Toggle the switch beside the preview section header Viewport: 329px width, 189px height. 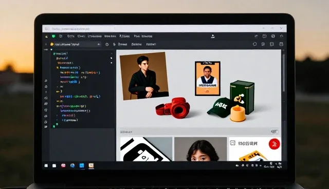point(275,131)
